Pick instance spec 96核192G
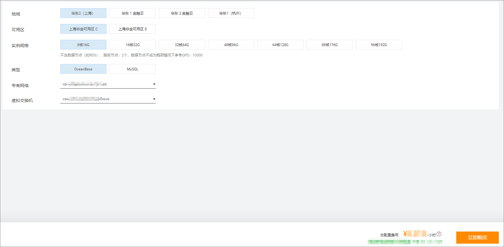This screenshot has width=504, height=247. point(379,45)
